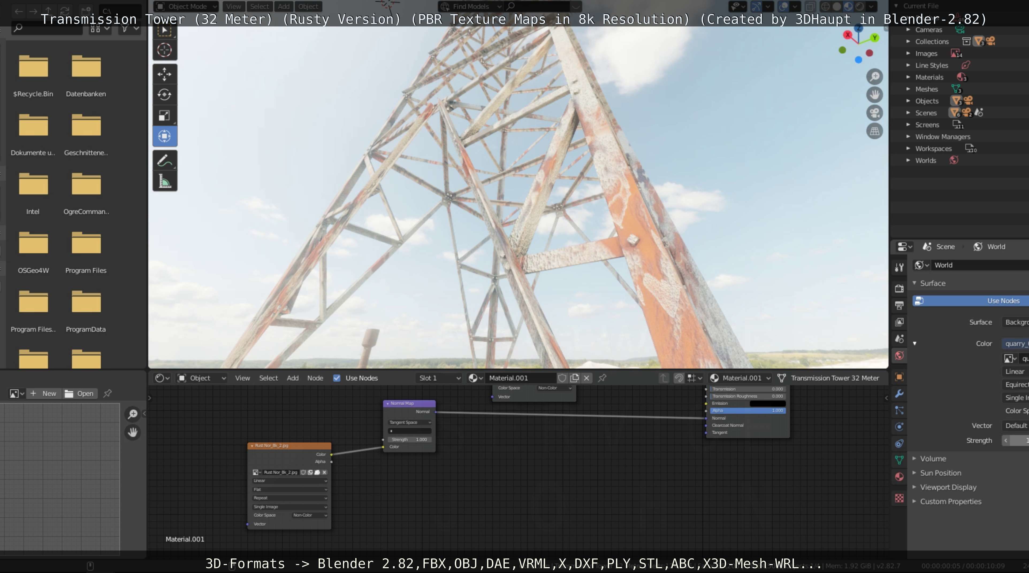Screen dimensions: 1029x573
Task: Open the Render properties tab
Action: pos(899,288)
